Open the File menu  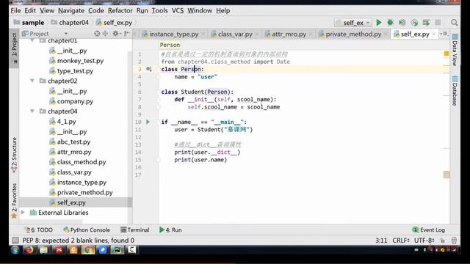(x=15, y=10)
